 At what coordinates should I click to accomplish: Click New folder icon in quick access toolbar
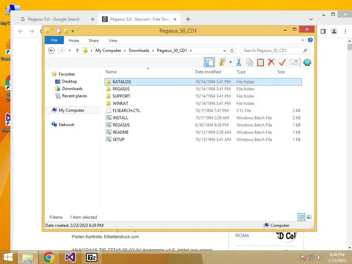click(66, 31)
